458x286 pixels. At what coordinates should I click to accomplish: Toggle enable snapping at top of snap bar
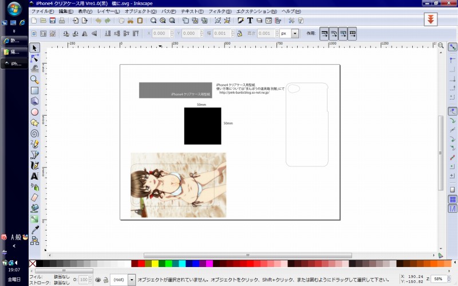tap(452, 47)
